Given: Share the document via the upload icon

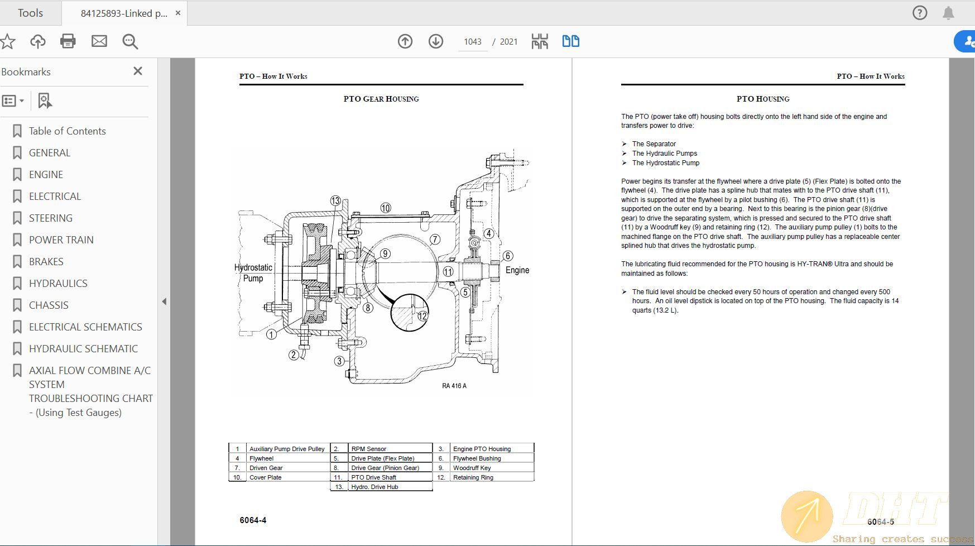Looking at the screenshot, I should tap(37, 41).
